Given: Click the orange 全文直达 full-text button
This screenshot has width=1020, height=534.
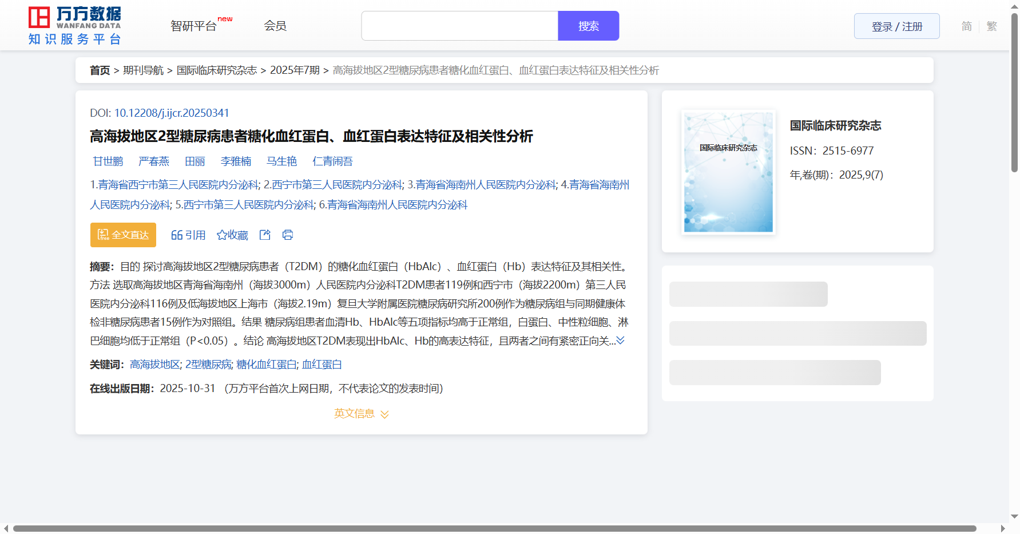Looking at the screenshot, I should point(123,235).
